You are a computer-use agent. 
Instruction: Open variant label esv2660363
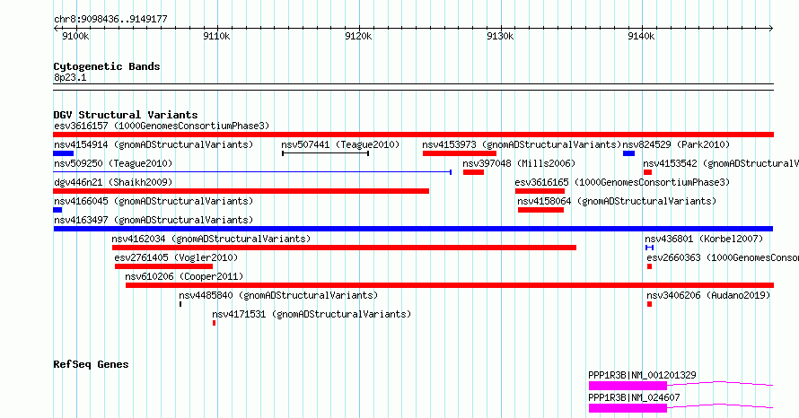coord(723,257)
